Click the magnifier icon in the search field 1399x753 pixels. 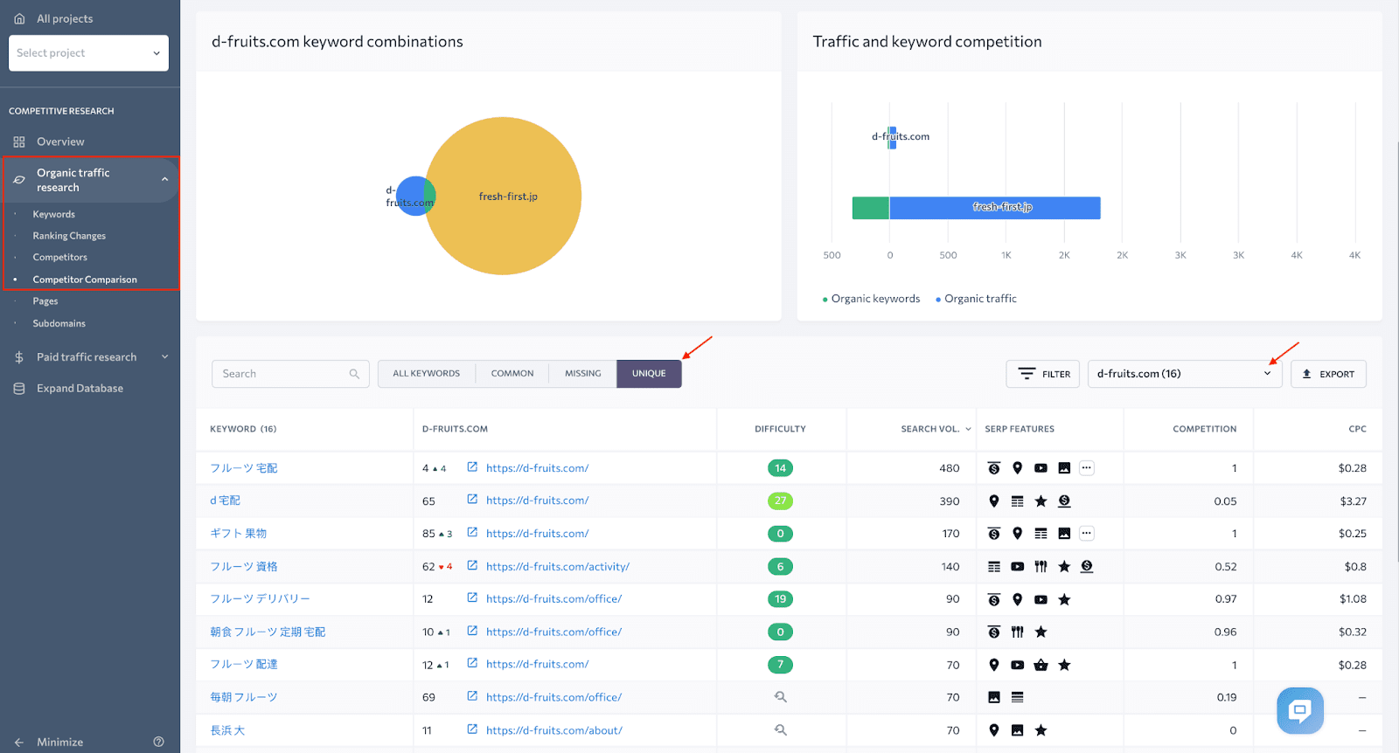pyautogui.click(x=354, y=374)
